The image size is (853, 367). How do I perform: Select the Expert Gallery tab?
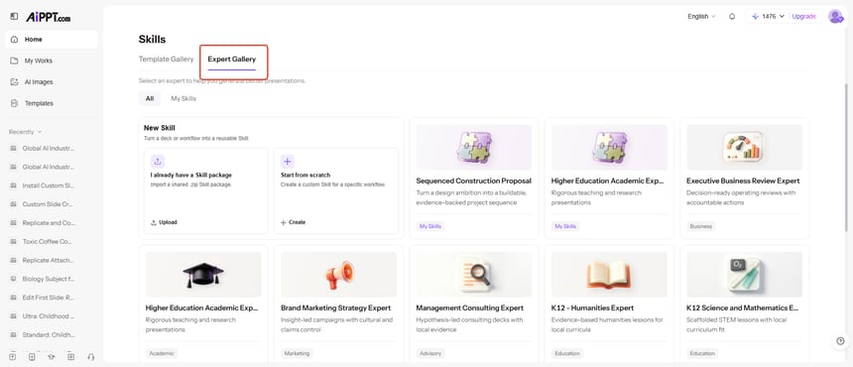click(232, 60)
